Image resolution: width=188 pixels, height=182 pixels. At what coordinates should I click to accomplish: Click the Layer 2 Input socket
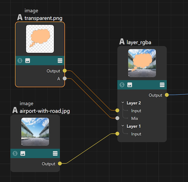pyautogui.click(x=117, y=110)
